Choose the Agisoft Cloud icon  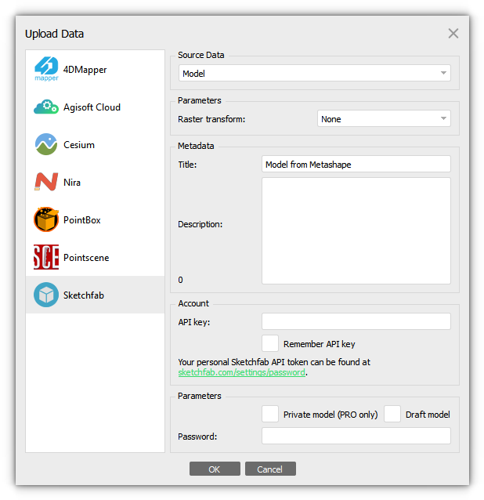coord(46,107)
